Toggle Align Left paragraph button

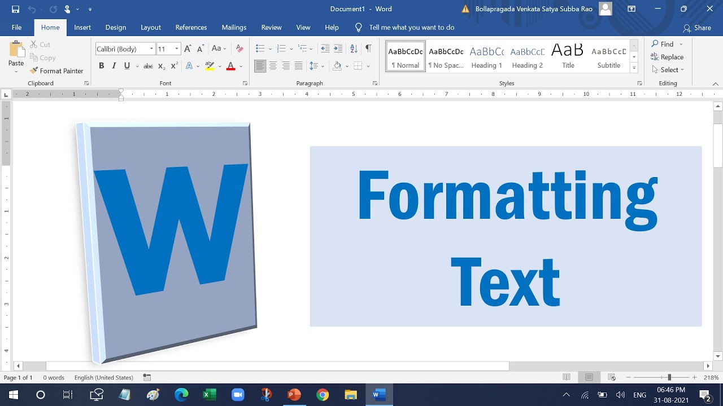[x=260, y=66]
